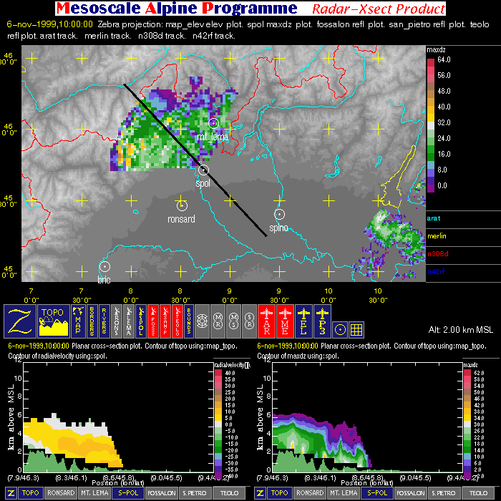Enable the LEMA radar icon
This screenshot has height=501, width=501.
(129, 321)
